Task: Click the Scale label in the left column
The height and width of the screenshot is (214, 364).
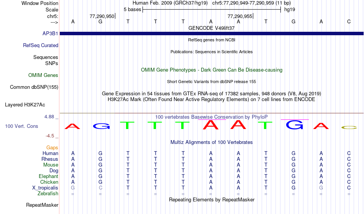Action: (52, 10)
